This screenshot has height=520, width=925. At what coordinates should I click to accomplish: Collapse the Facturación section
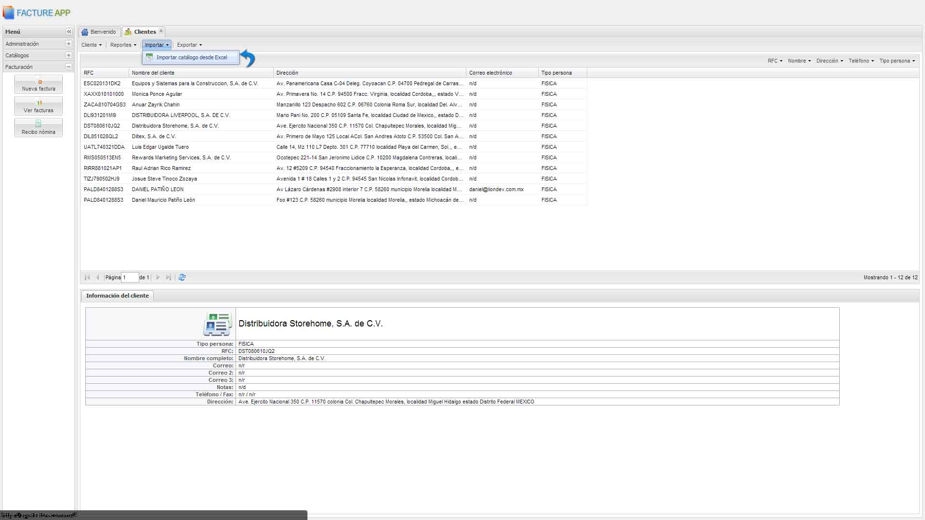(x=68, y=67)
